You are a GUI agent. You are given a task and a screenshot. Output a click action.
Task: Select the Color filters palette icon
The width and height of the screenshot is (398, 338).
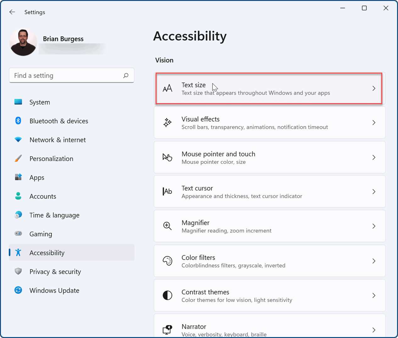(x=167, y=261)
